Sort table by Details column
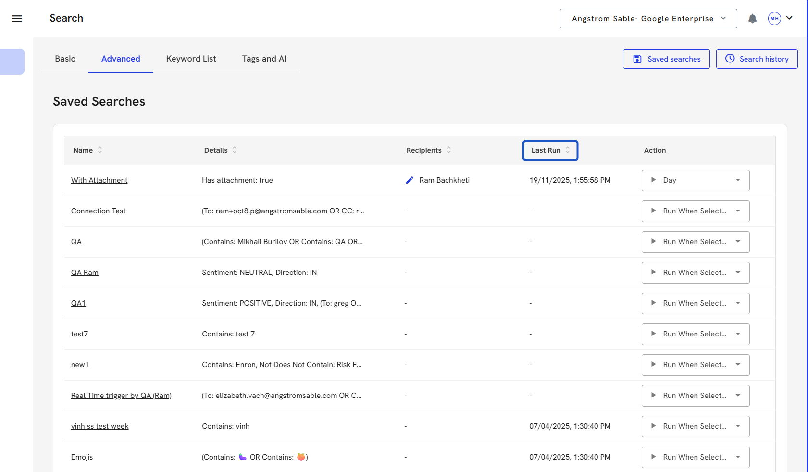The width and height of the screenshot is (808, 472). tap(235, 150)
